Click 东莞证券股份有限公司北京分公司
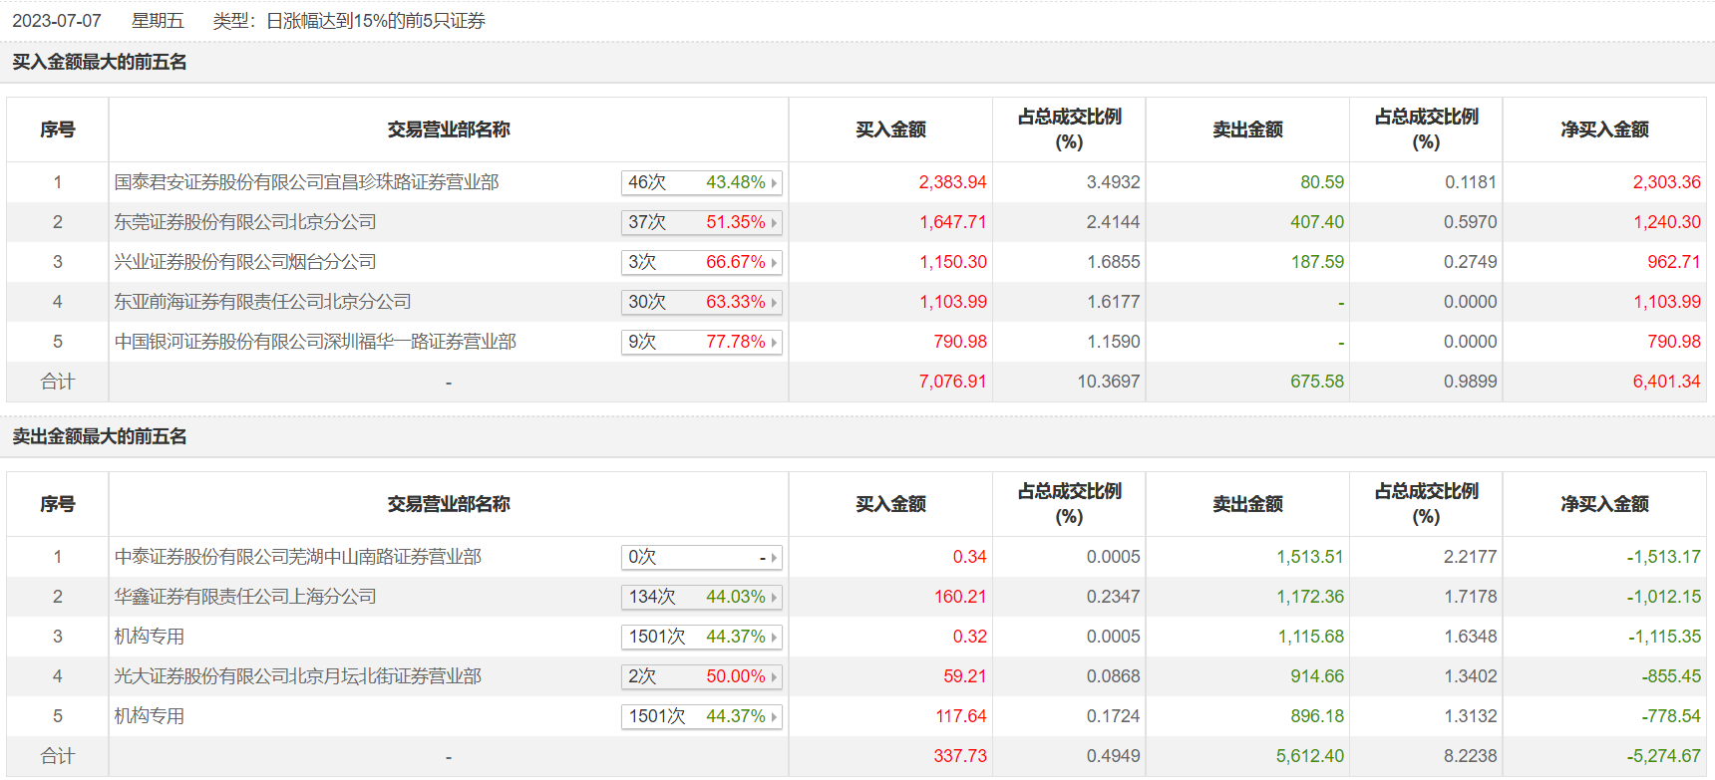This screenshot has width=1715, height=780. 245,222
